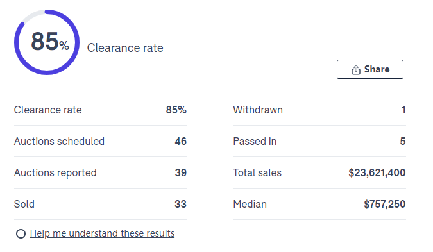Image resolution: width=433 pixels, height=252 pixels.
Task: Click the Auctions reported value 39
Action: pos(181,172)
